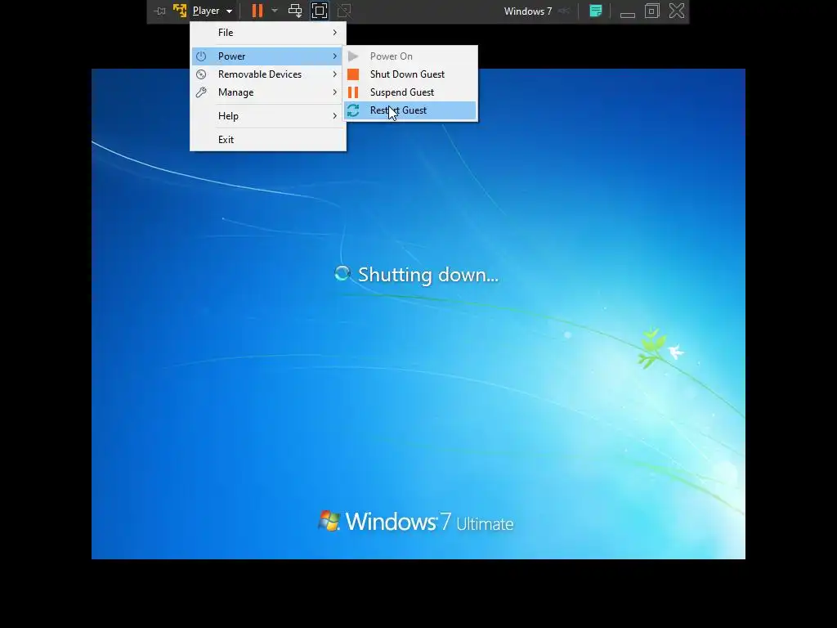Click the power symbol icon beside Power
The height and width of the screenshot is (628, 837).
coord(201,56)
